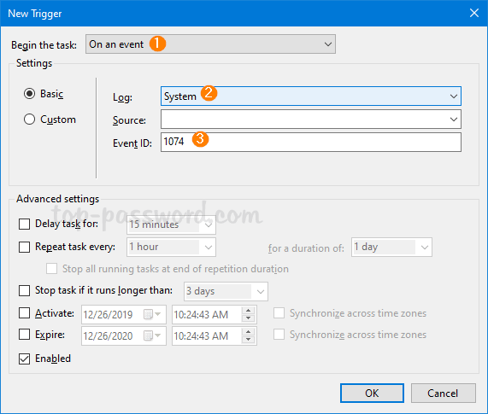The image size is (488, 414).
Task: Enable the Delay task for checkbox
Action: click(24, 224)
